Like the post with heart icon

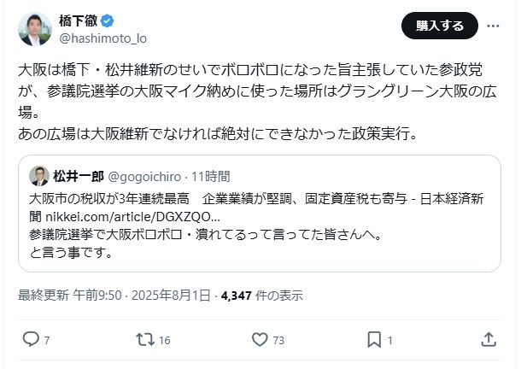[x=261, y=339]
